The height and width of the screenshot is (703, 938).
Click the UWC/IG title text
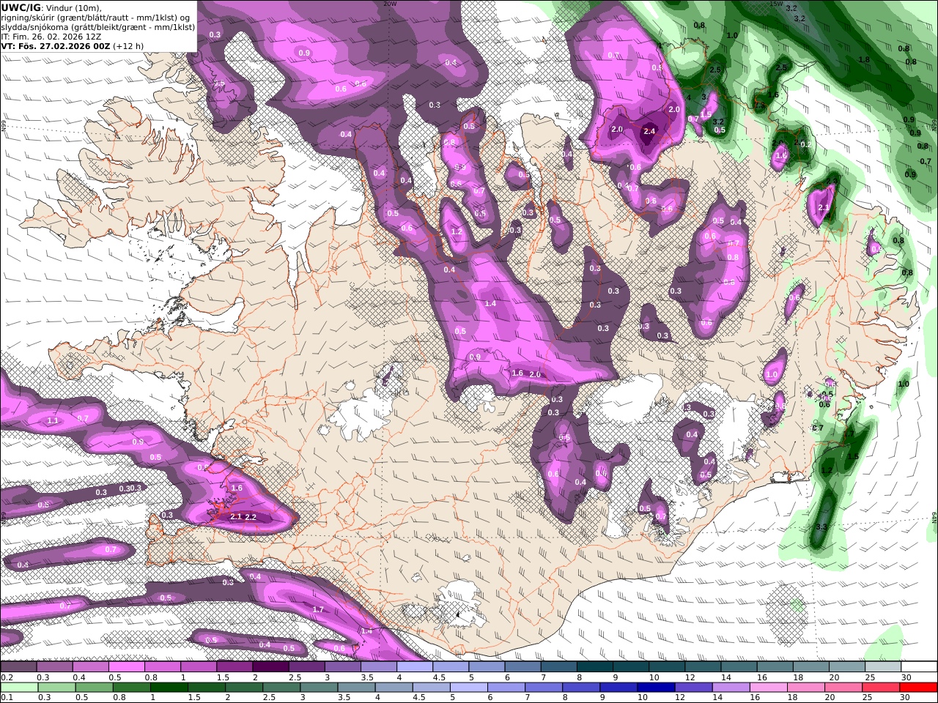click(21, 7)
